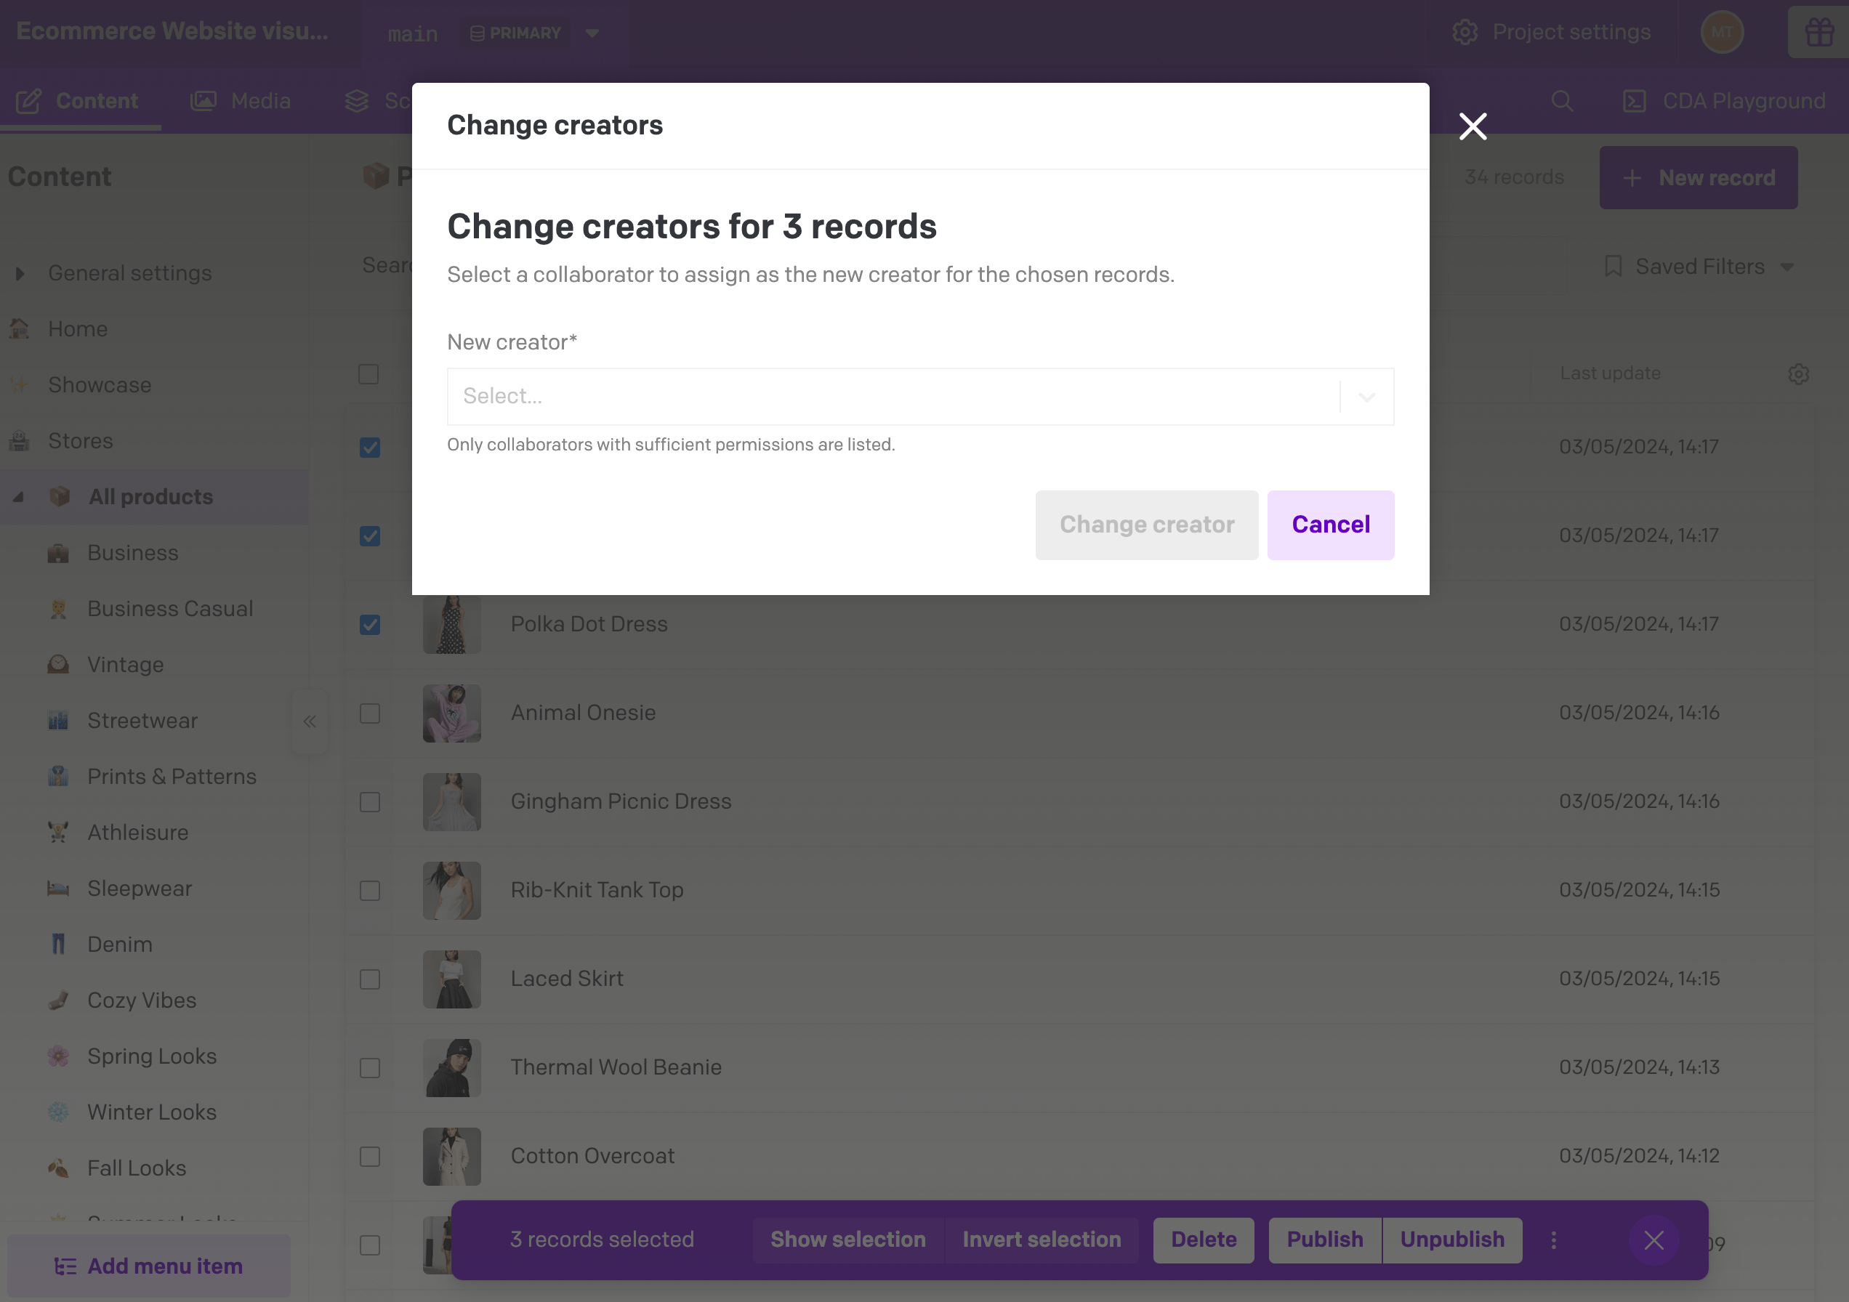Open column settings gear beside Last update
The image size is (1849, 1302).
pos(1798,373)
